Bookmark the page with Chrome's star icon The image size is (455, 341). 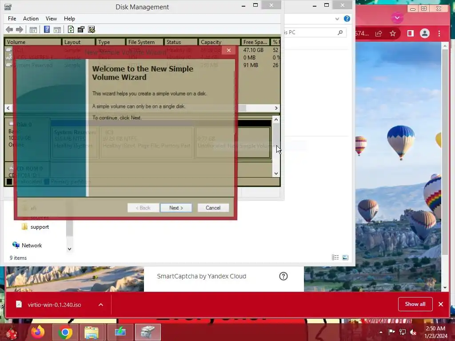tap(393, 33)
